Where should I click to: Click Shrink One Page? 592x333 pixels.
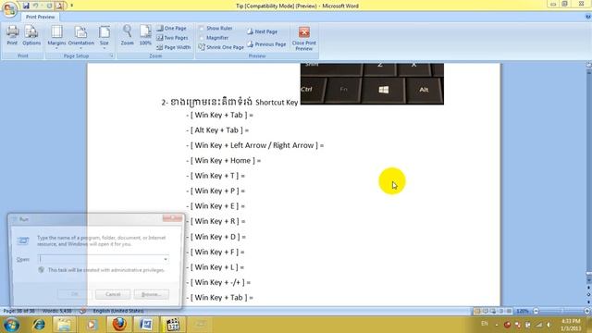tap(221, 47)
